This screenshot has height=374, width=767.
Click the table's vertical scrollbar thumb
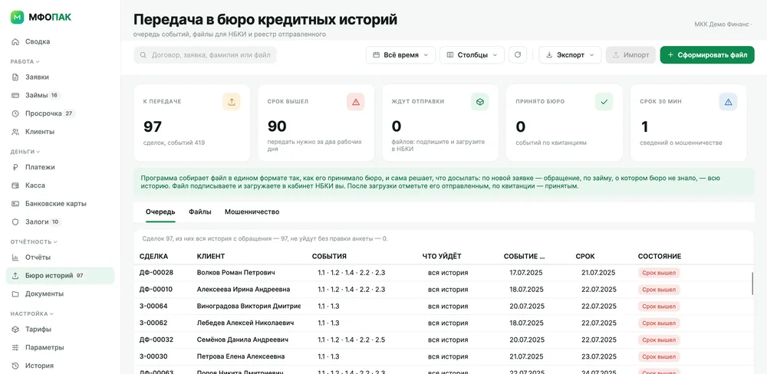[x=752, y=284]
